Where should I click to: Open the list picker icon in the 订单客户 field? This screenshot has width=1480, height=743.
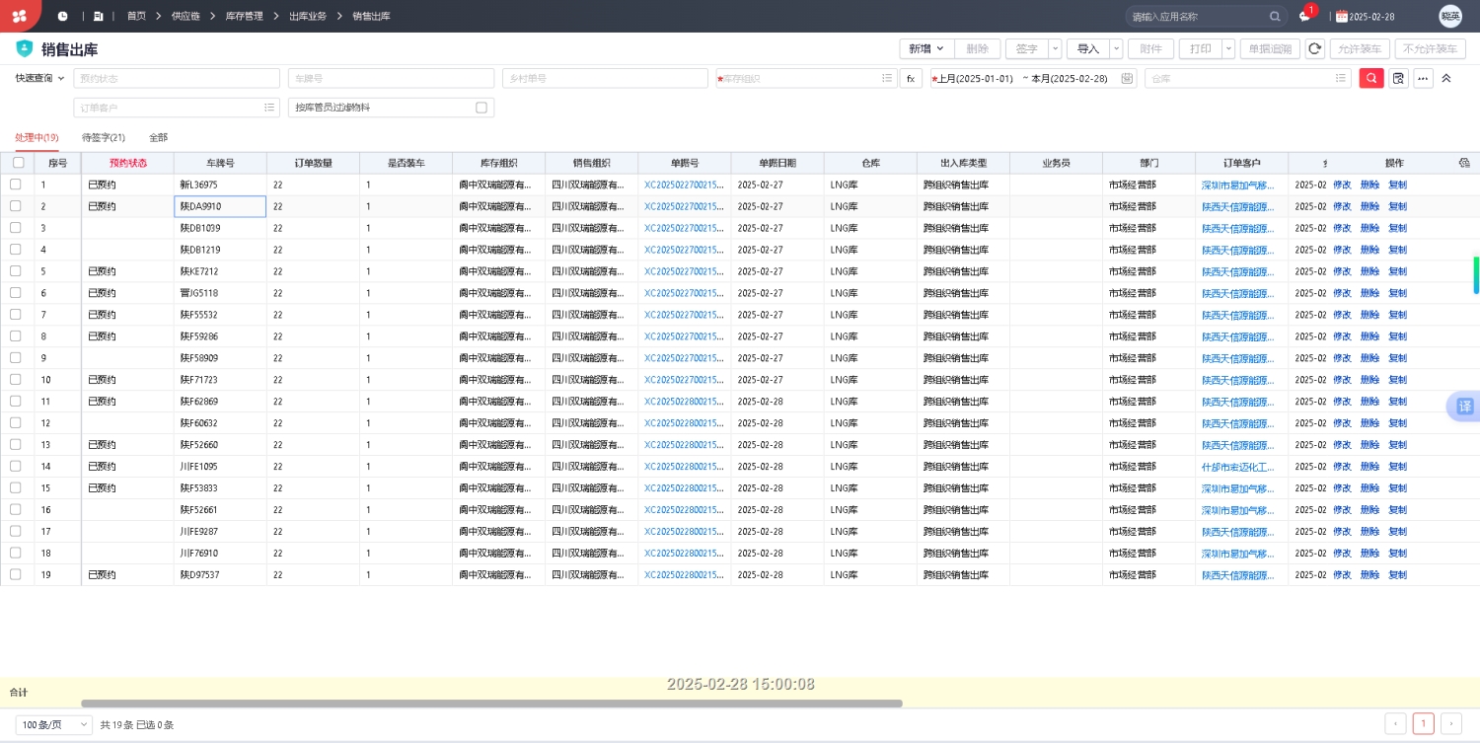click(x=269, y=108)
